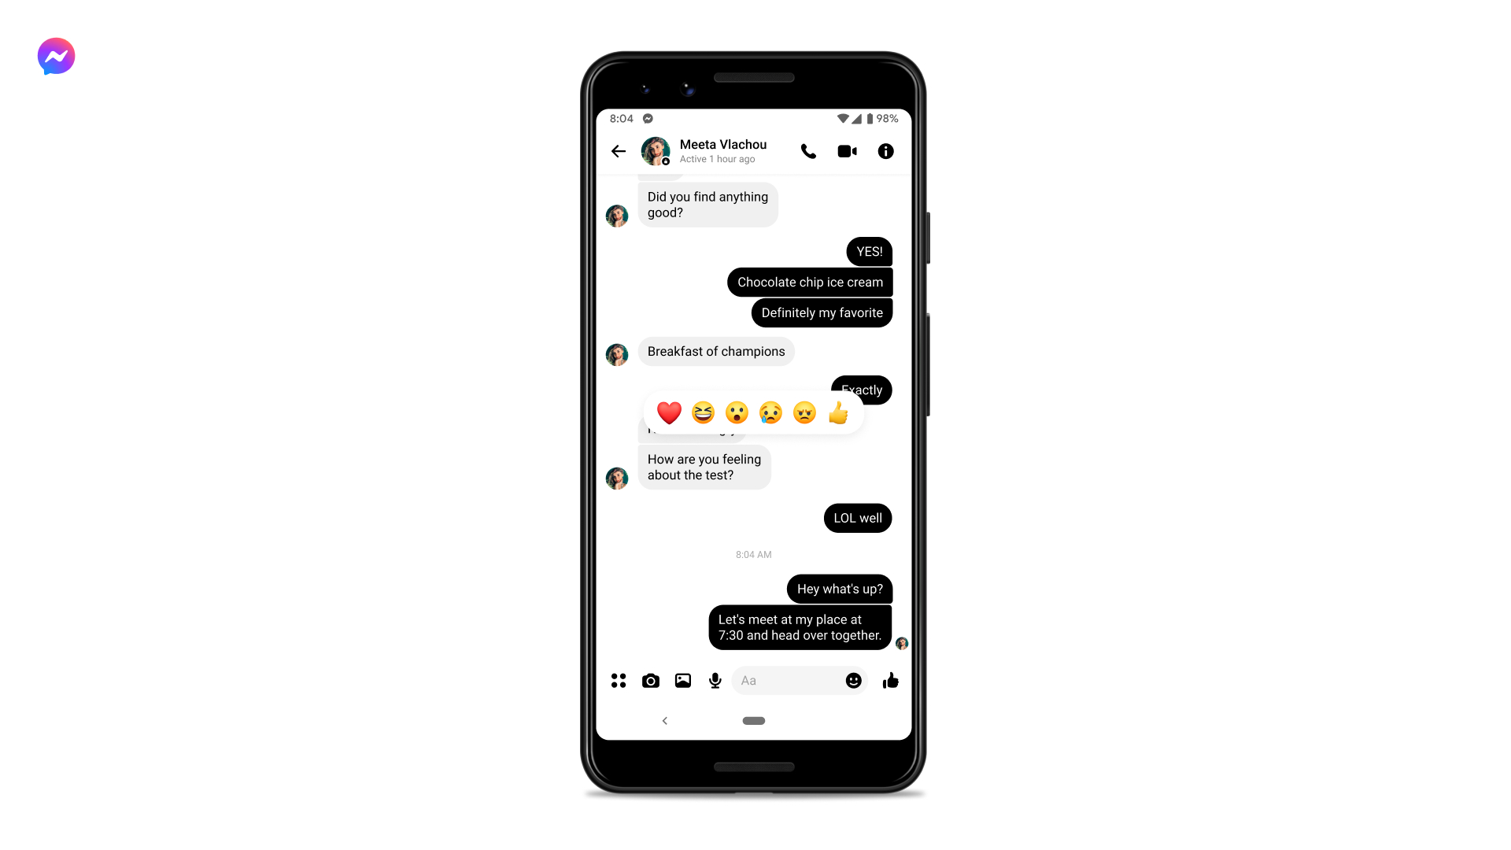Tap the image gallery icon
1511x850 pixels.
[682, 680]
